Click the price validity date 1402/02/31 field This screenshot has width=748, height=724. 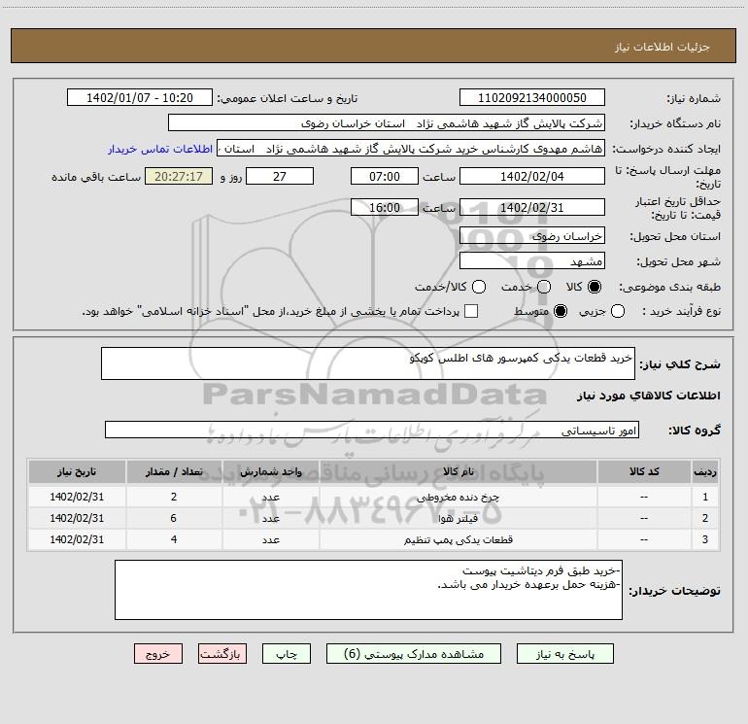pyautogui.click(x=532, y=207)
